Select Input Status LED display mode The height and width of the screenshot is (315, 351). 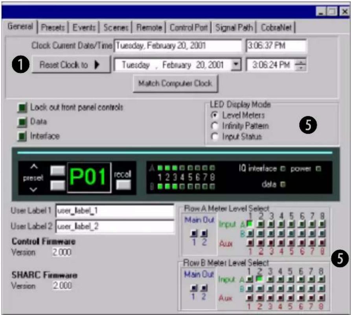tap(215, 136)
